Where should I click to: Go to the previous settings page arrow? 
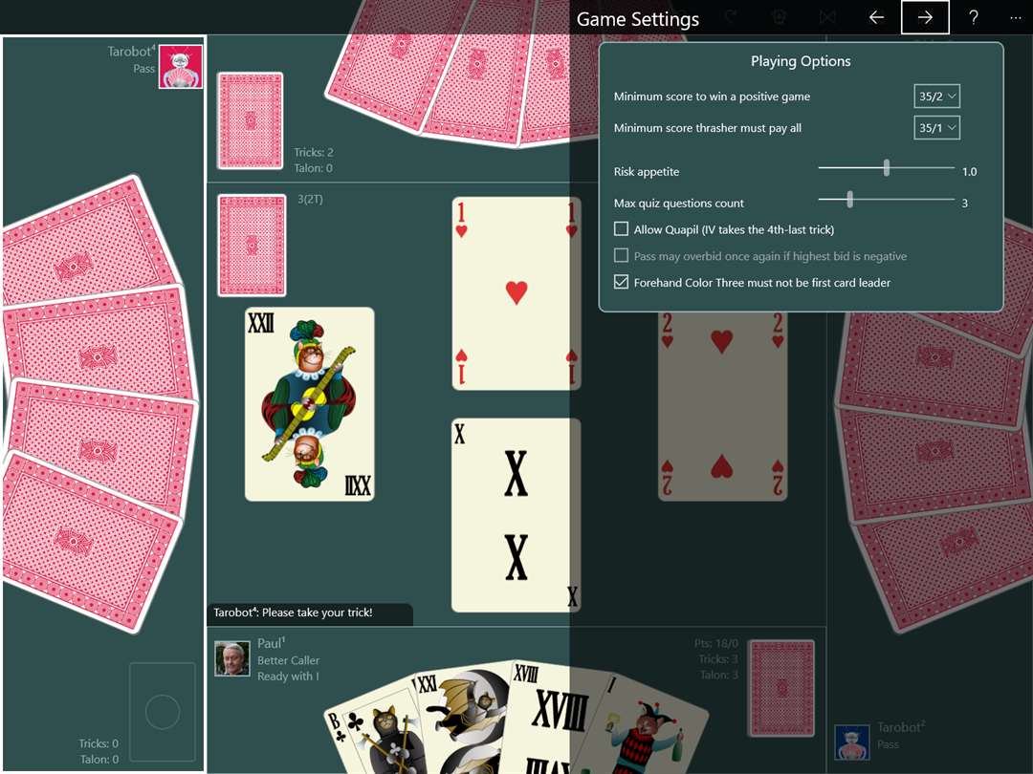tap(876, 18)
